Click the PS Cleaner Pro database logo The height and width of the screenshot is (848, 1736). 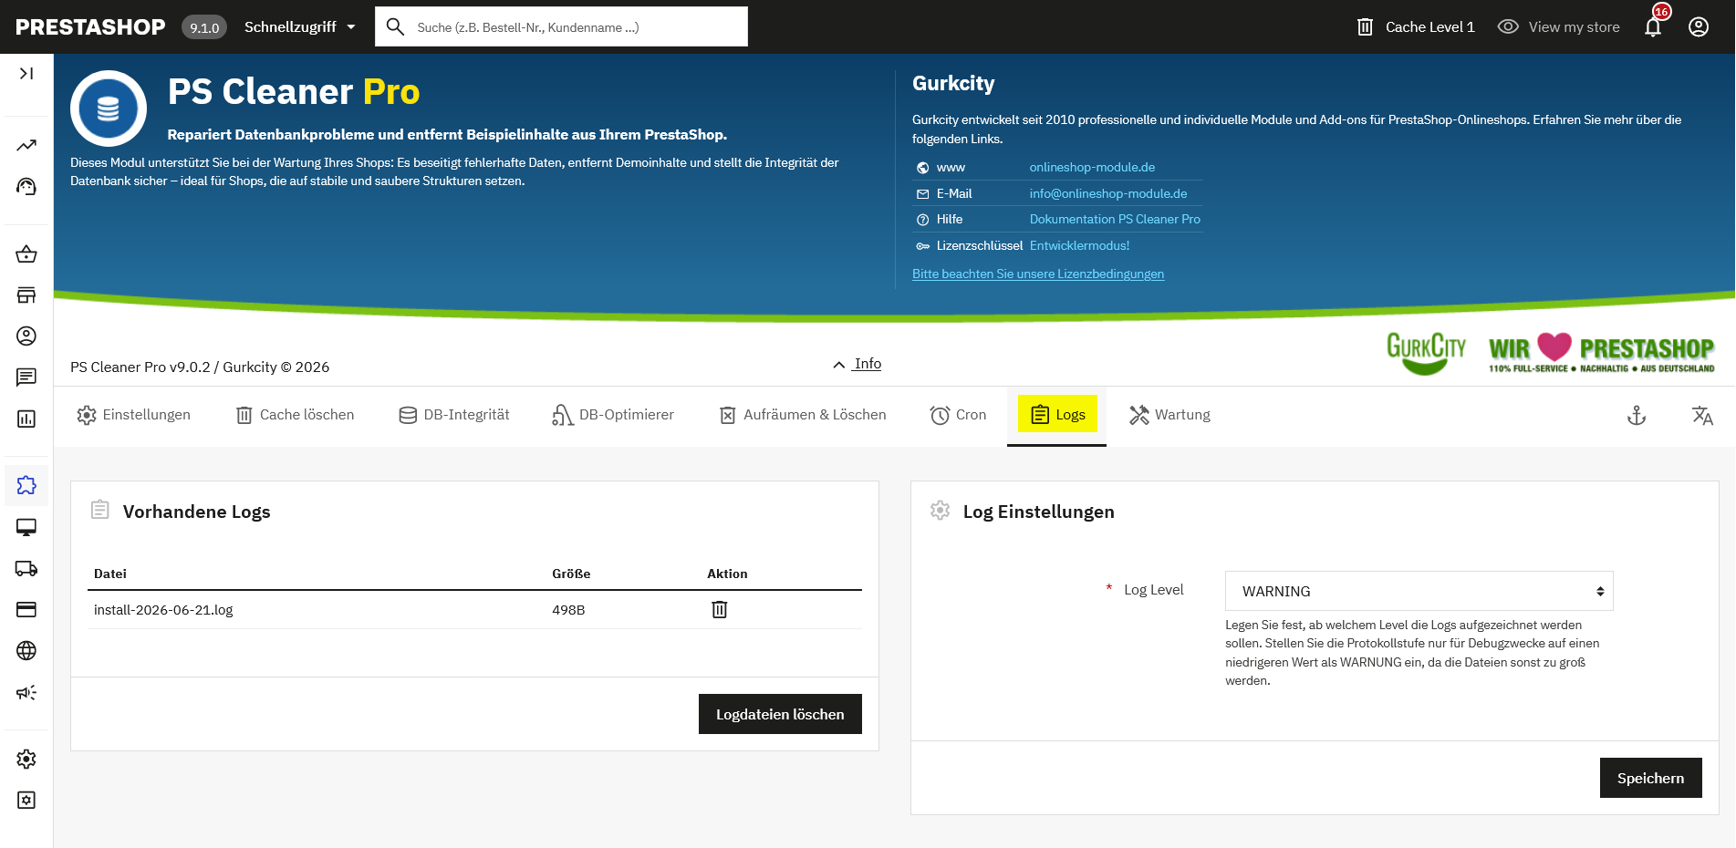109,109
